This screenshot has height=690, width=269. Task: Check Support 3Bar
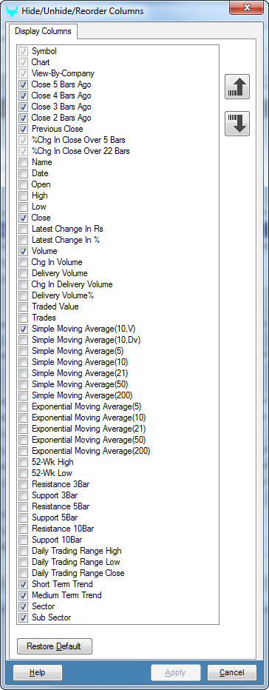[x=24, y=495]
